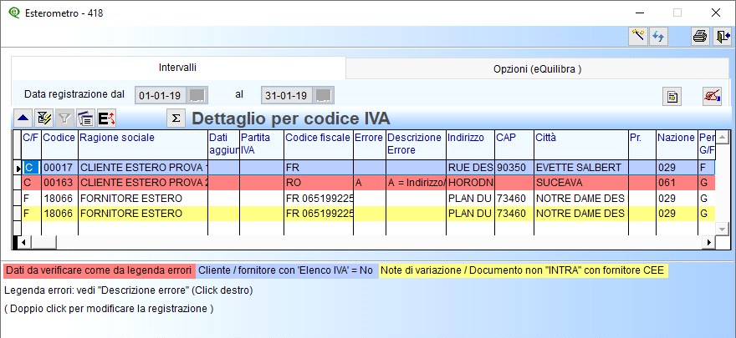Open calendar picker for start date
Screen dimensions: 736x338
(x=197, y=94)
